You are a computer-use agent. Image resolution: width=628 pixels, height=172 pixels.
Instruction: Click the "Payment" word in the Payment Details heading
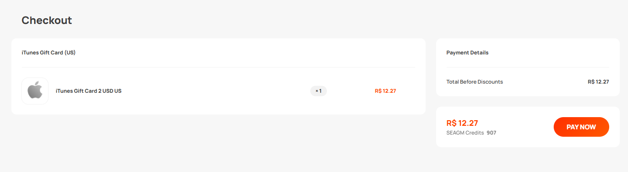click(x=458, y=53)
